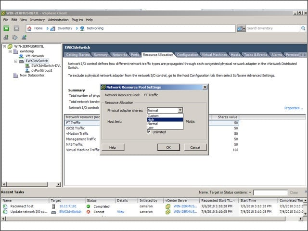Select Custom in shares dropdown list

[165, 115]
